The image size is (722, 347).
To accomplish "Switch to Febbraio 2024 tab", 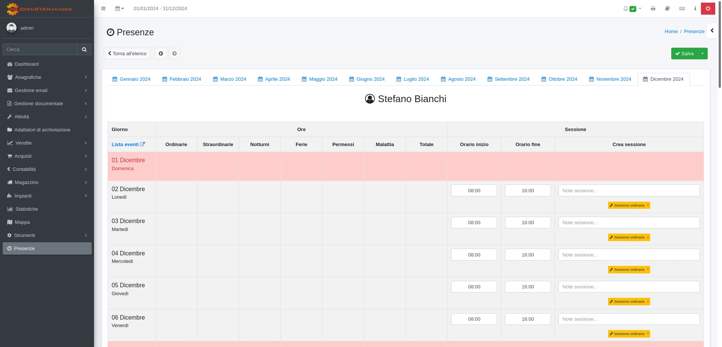I will (x=182, y=79).
